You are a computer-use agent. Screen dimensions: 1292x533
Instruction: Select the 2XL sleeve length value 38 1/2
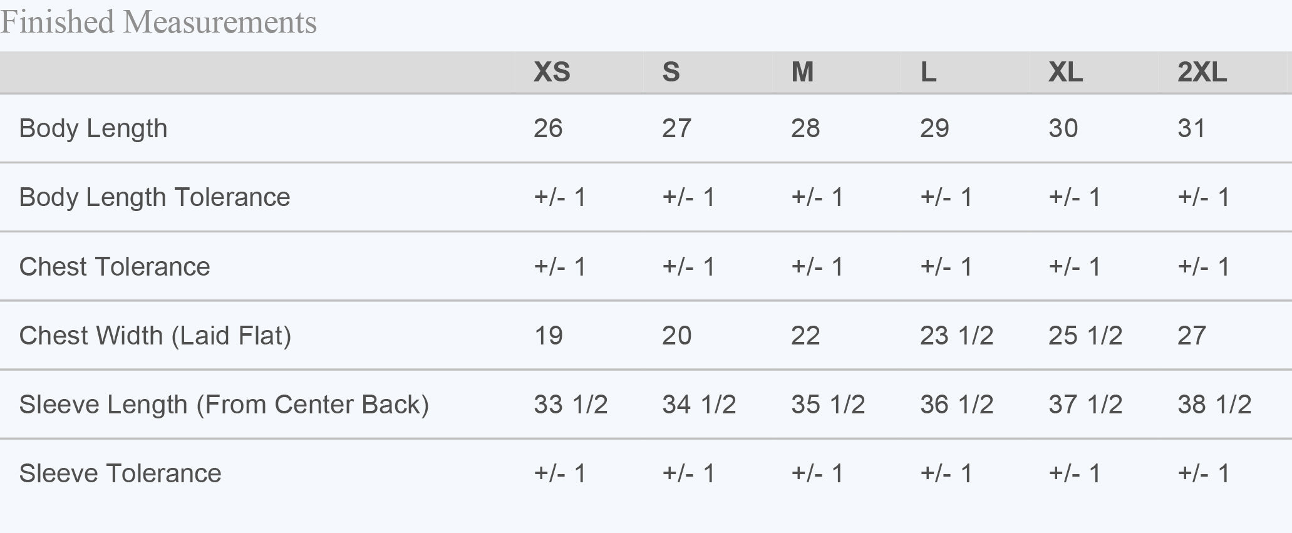pos(1214,405)
